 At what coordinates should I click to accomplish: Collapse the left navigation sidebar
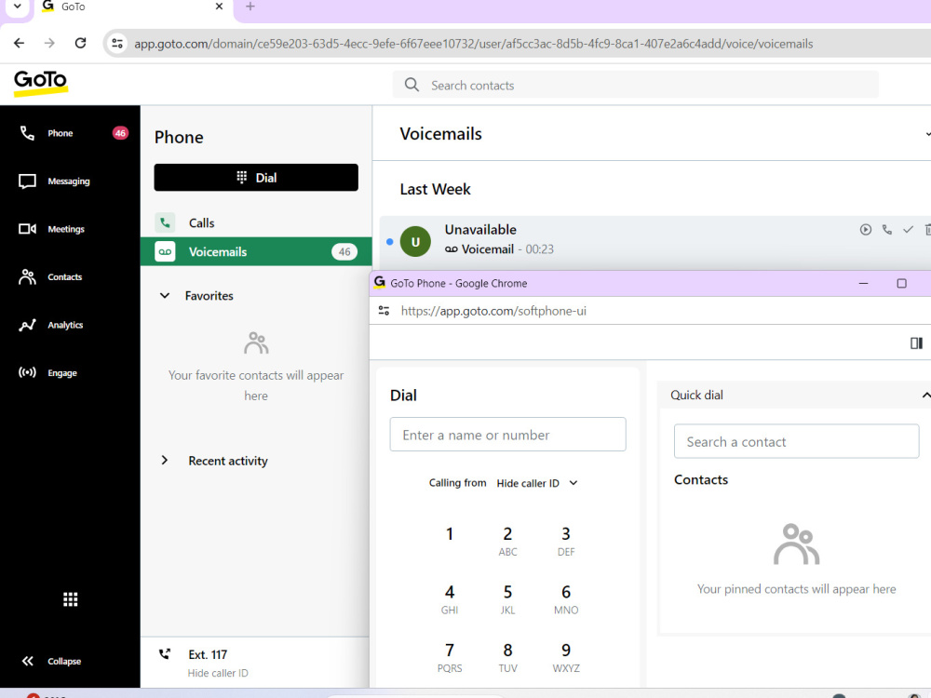click(x=51, y=661)
